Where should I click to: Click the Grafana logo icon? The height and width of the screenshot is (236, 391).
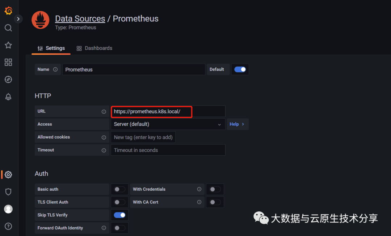8,10
